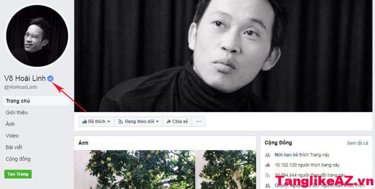Open the three-dots more options button
Screen dimensions: 375x189
[x=198, y=121]
